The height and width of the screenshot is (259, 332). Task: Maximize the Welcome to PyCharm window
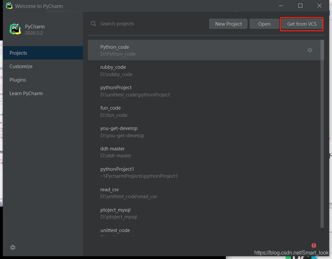coord(300,6)
